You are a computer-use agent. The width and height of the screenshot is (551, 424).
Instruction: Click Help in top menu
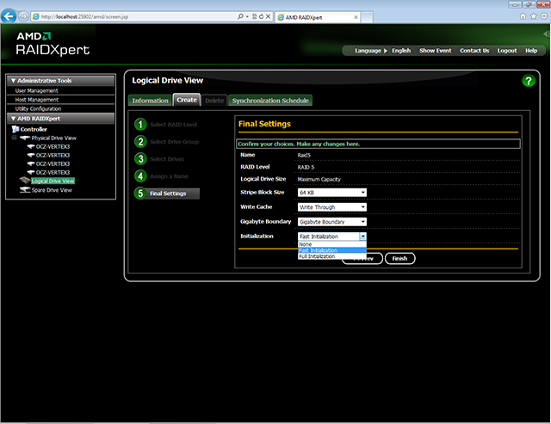531,51
